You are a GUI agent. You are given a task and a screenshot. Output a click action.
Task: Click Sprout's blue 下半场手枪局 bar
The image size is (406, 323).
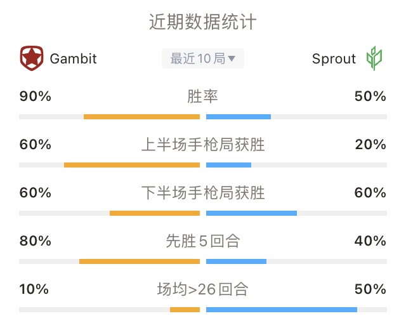(251, 213)
